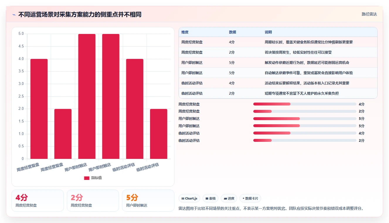This screenshot has width=389, height=223.
Task: Click the 2.5 tick on the chart axis
Action: [21, 96]
